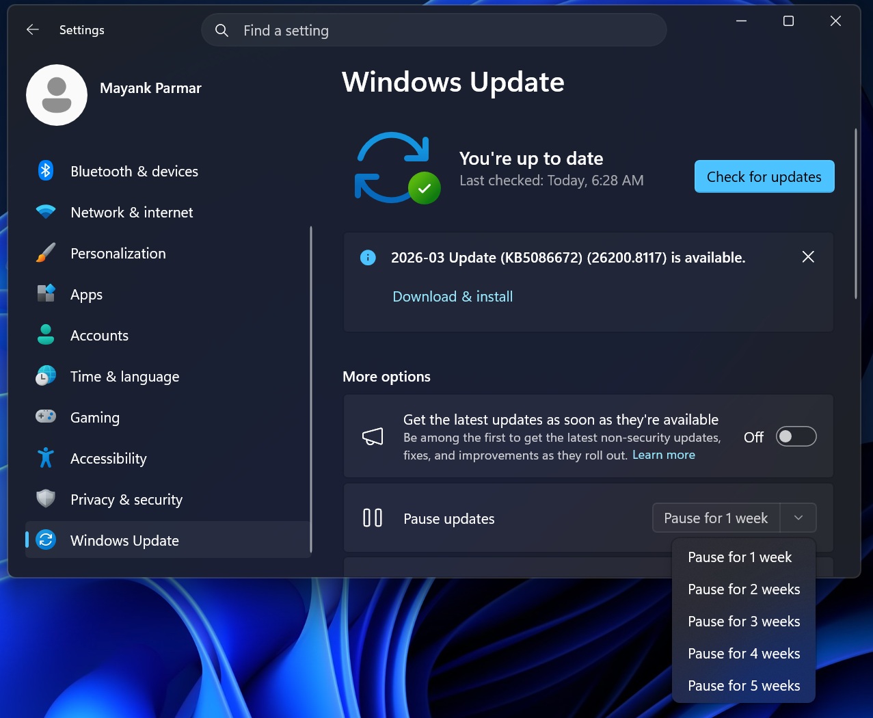Open Network & internet via the Wi-Fi icon
The height and width of the screenshot is (718, 873).
pyautogui.click(x=45, y=212)
